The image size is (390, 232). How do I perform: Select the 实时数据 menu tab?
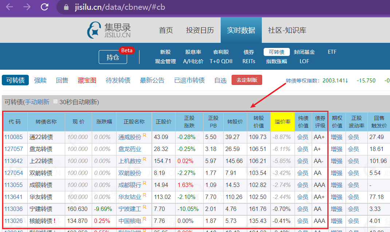tap(241, 30)
